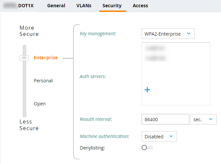This screenshot has width=221, height=164.
Task: Switch to the VLANs tab
Action: click(84, 6)
